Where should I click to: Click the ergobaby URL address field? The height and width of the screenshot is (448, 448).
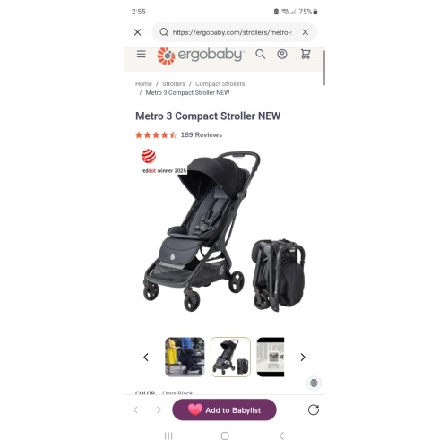(232, 32)
